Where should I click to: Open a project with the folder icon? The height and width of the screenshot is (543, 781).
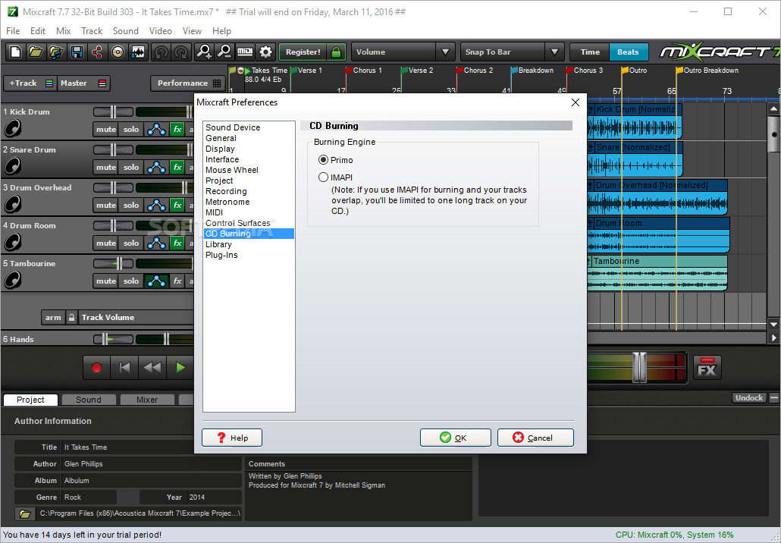(36, 52)
